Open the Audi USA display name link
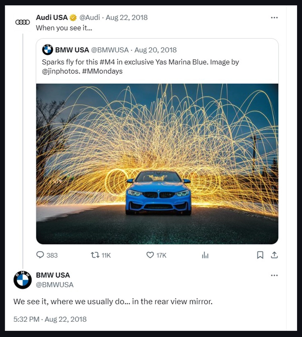 (52, 18)
